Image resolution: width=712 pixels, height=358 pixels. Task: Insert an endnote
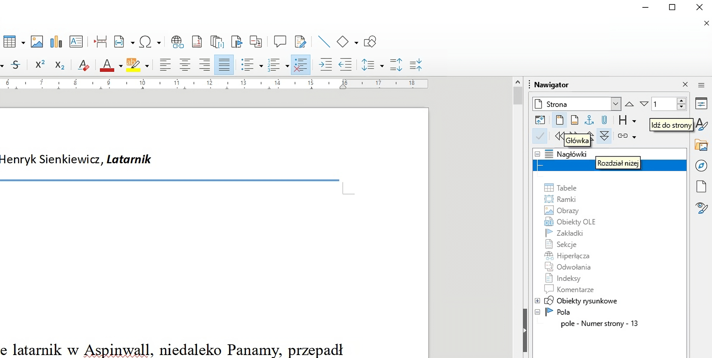pyautogui.click(x=217, y=42)
